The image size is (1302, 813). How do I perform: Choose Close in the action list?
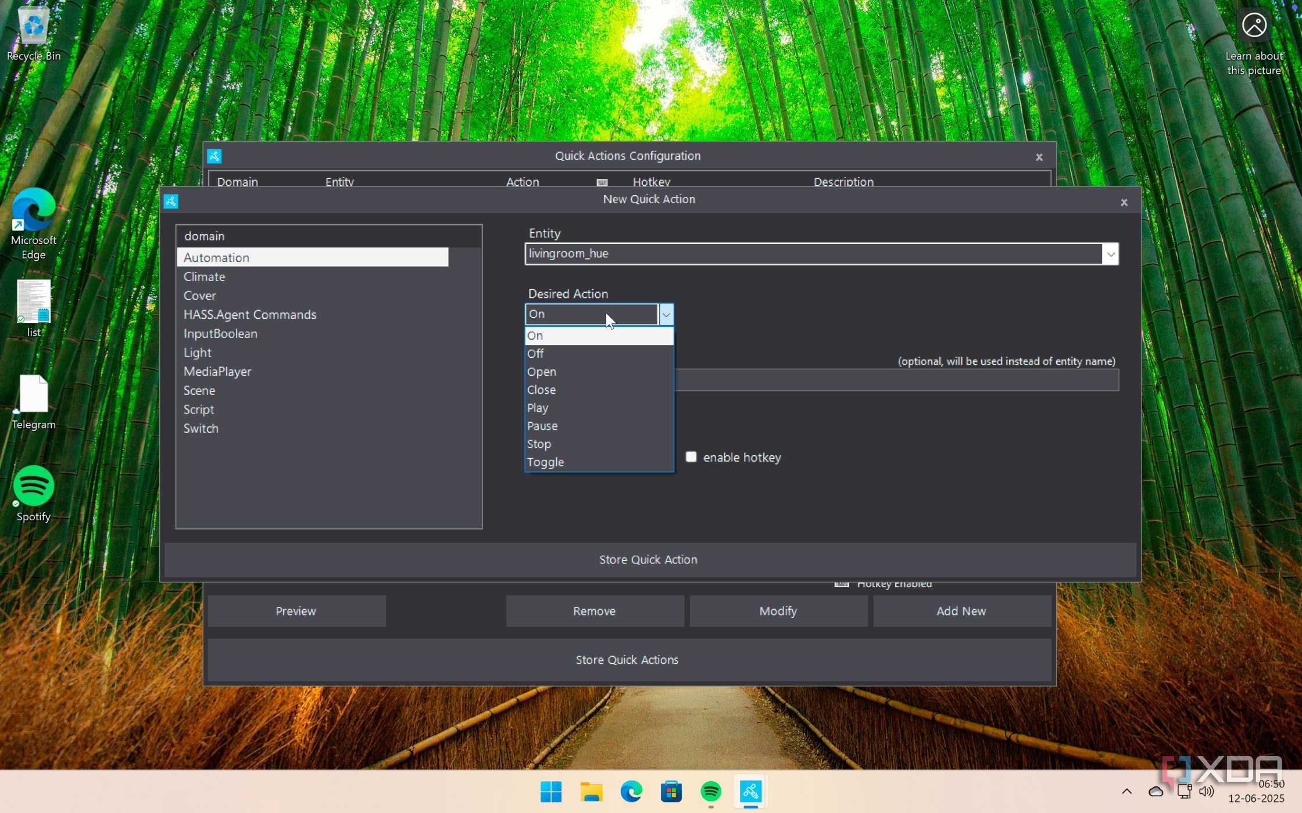[599, 390]
